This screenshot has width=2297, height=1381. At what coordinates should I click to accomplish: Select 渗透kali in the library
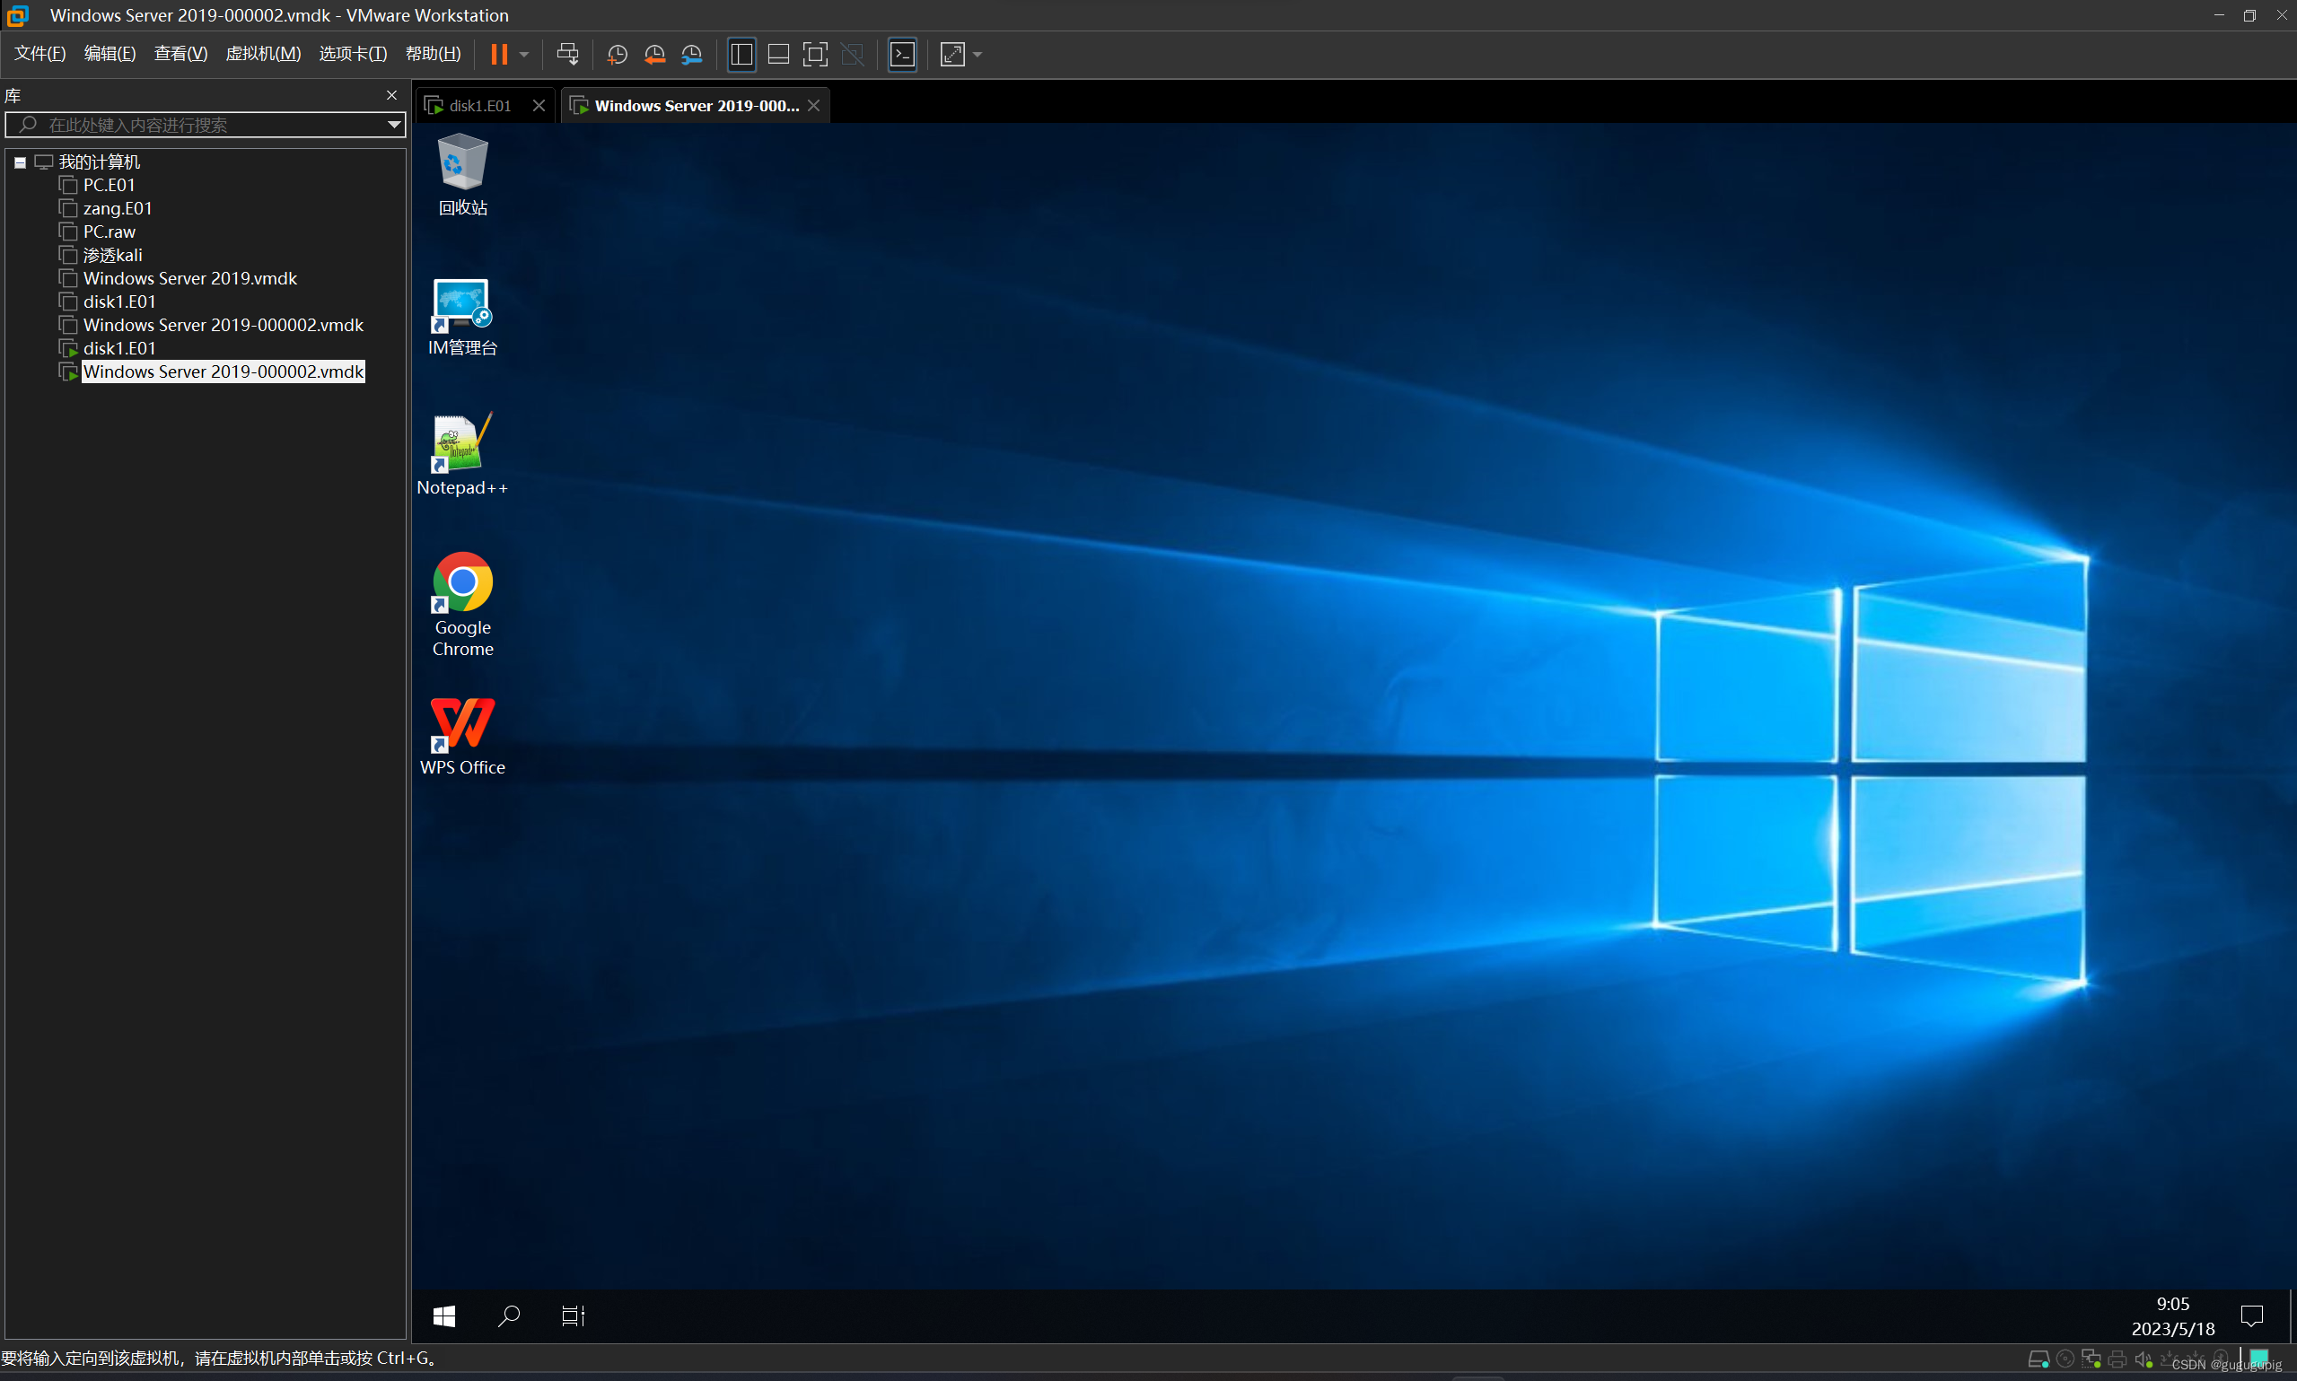(x=112, y=255)
